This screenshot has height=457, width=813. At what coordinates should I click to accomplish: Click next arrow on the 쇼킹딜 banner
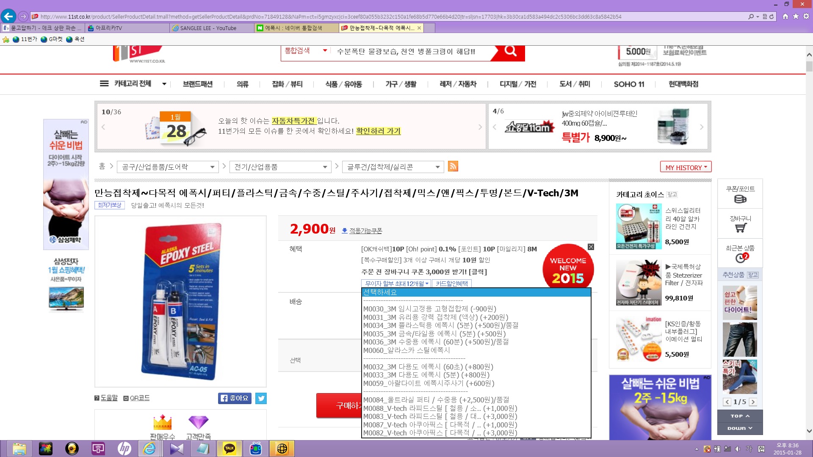702,127
